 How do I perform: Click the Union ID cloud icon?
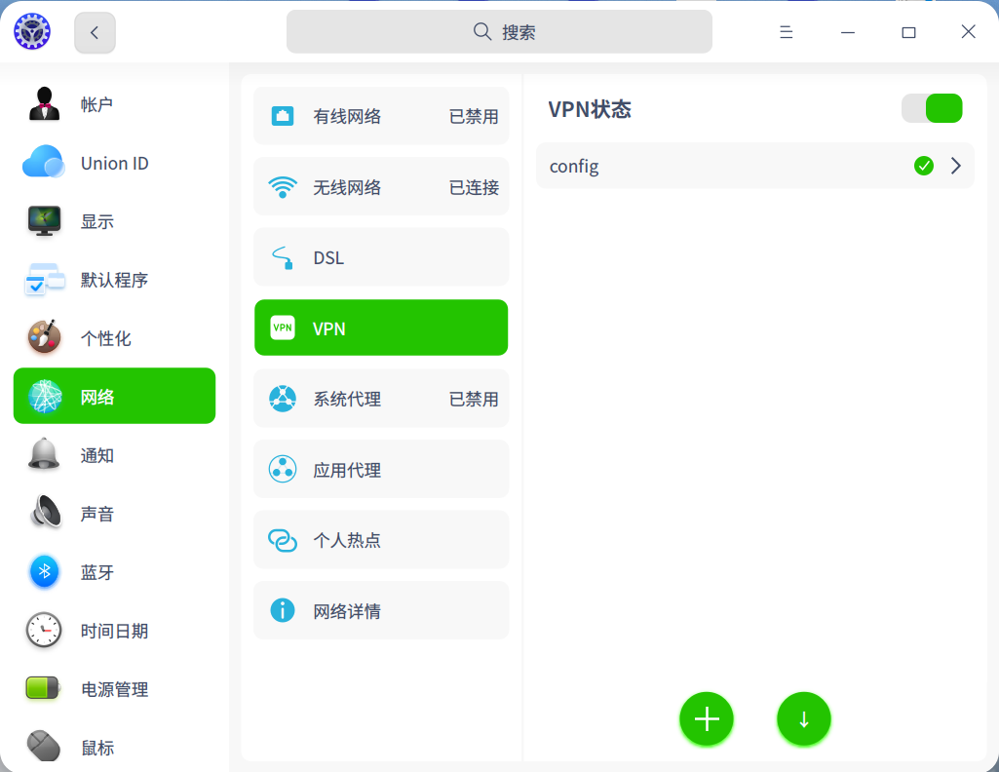click(x=43, y=162)
